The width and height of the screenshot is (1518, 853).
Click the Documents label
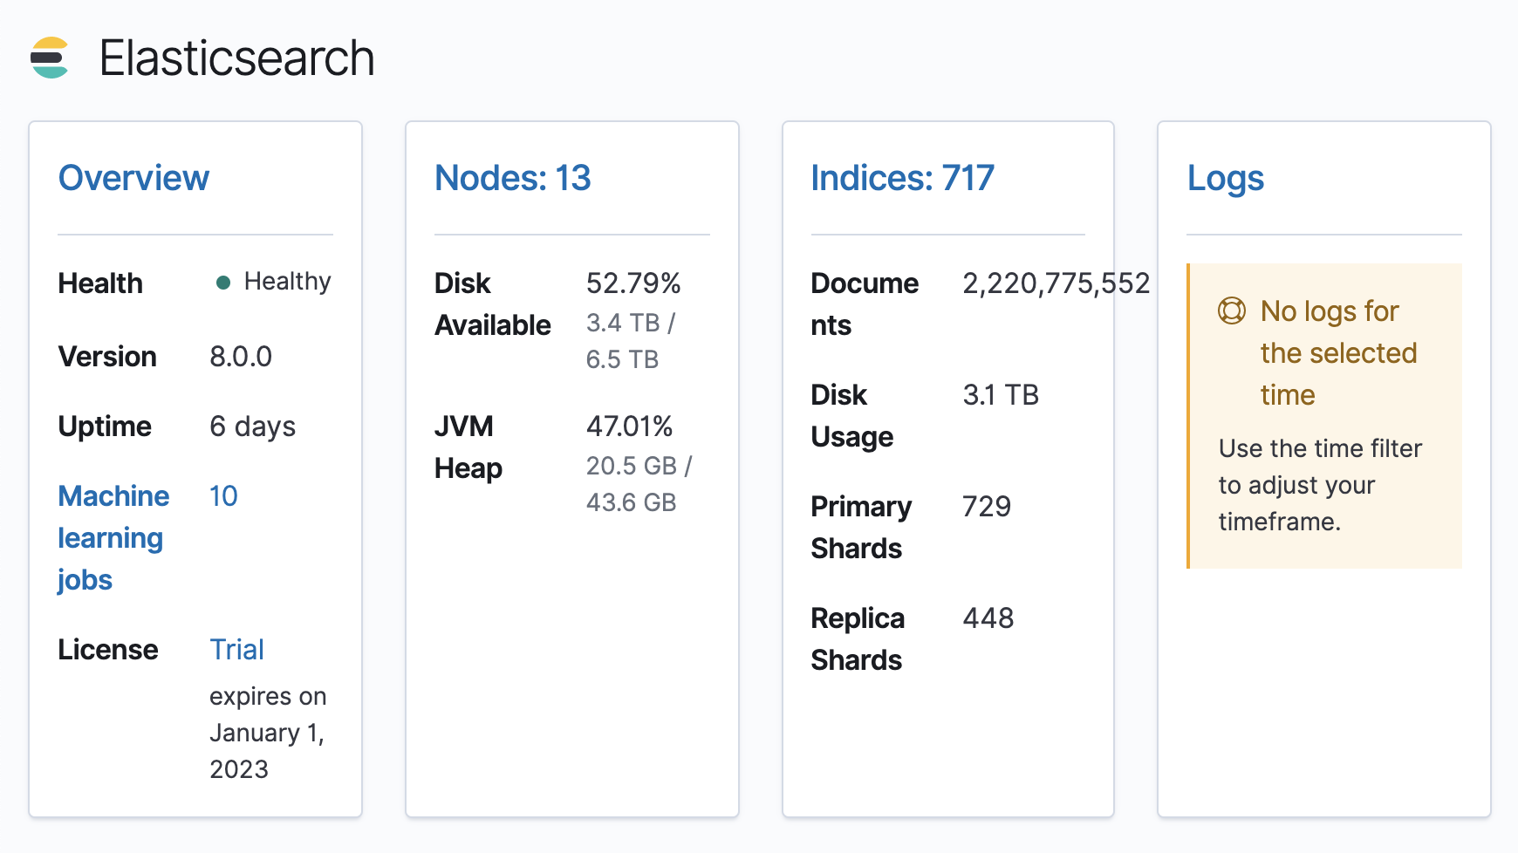(865, 304)
